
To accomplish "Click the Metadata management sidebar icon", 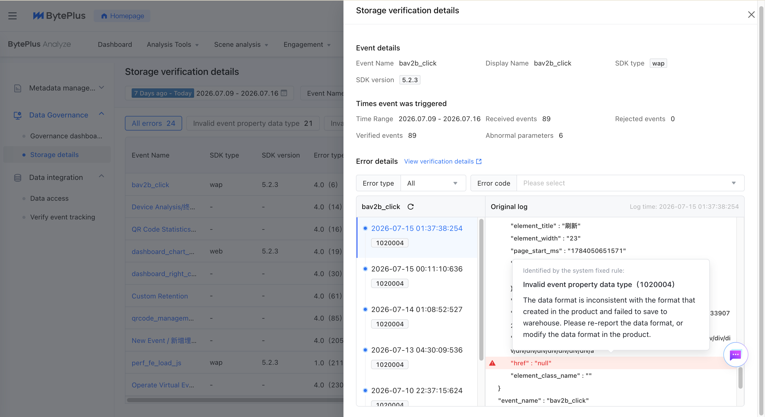I will (17, 88).
